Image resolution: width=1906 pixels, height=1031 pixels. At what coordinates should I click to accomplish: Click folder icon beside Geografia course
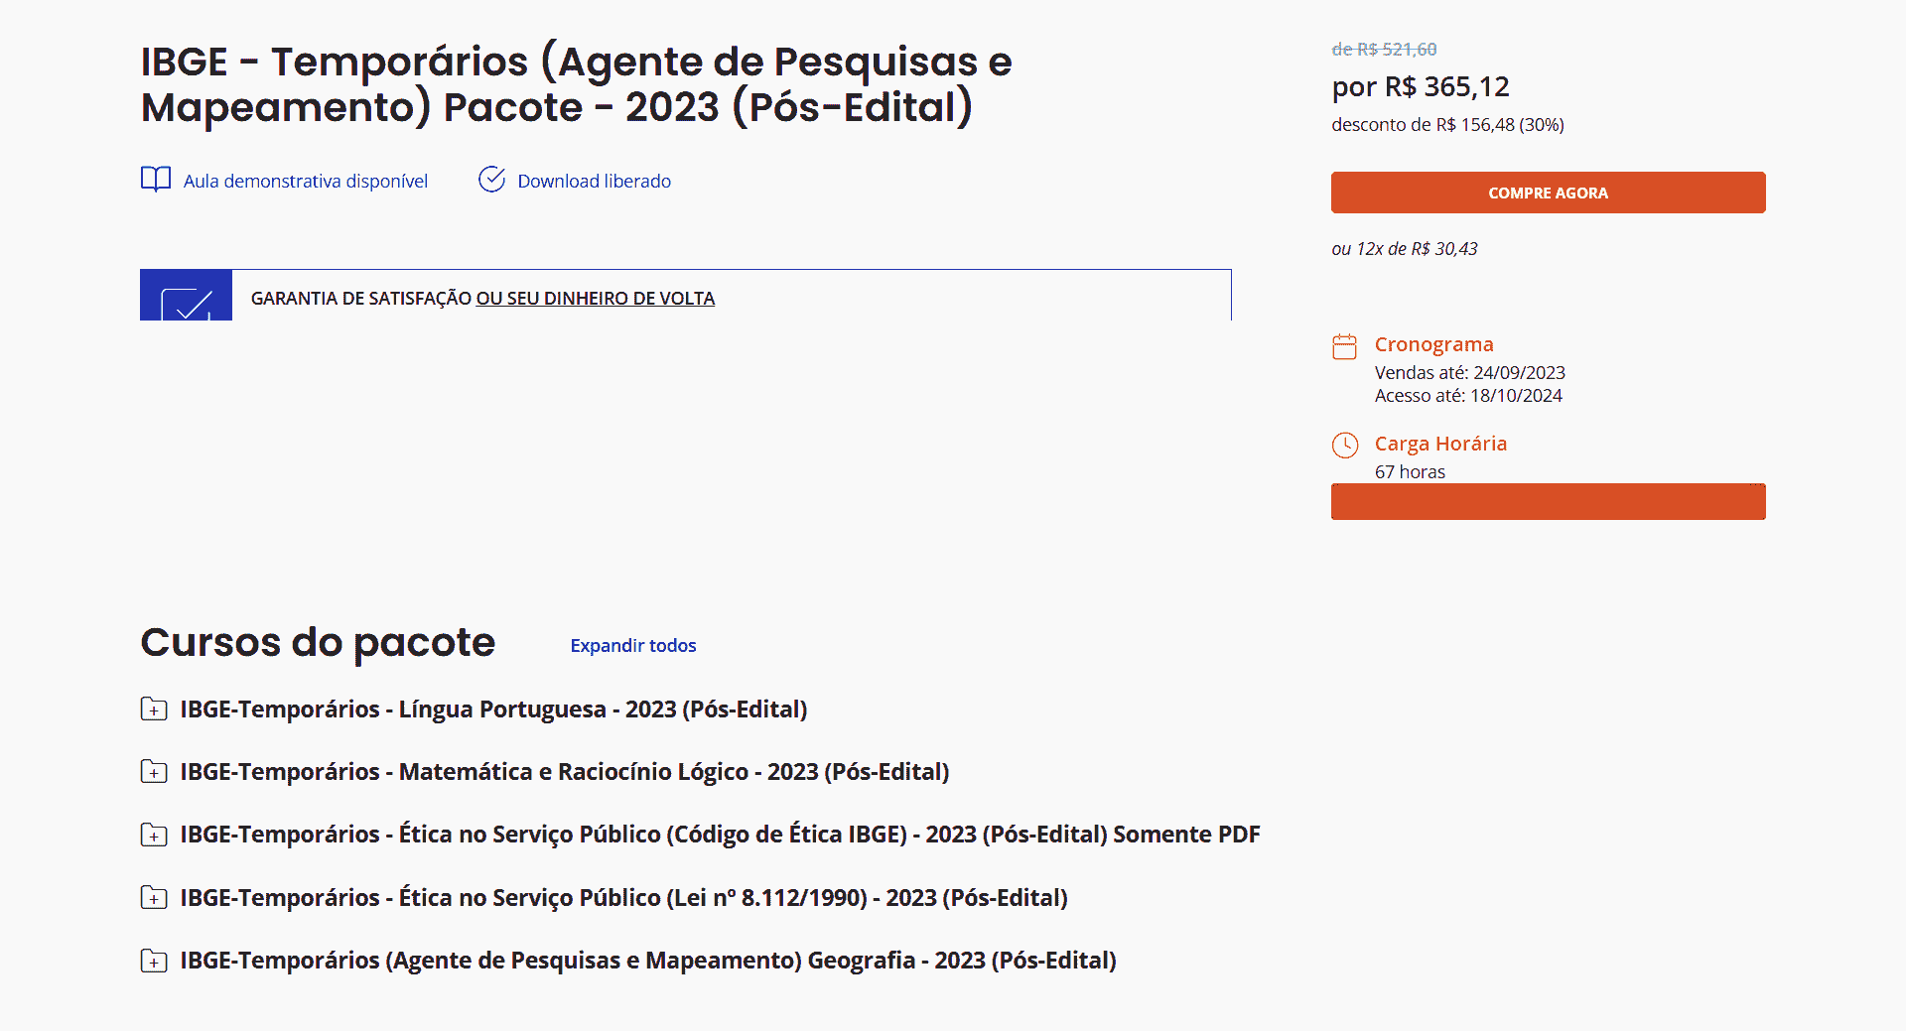click(x=154, y=961)
